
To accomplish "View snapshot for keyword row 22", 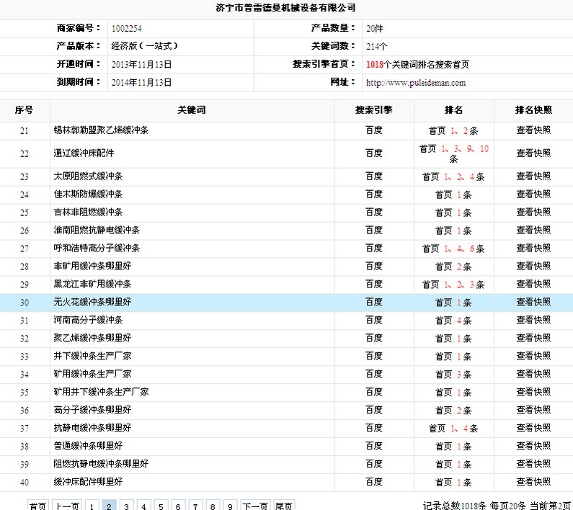I will [x=533, y=153].
